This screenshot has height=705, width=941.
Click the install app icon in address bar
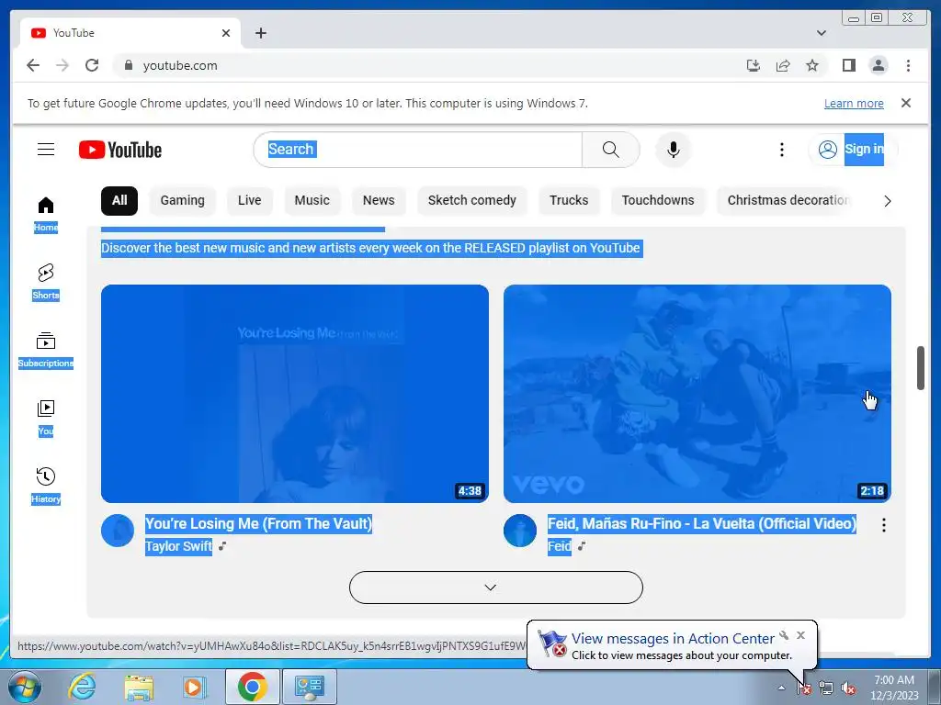coord(754,65)
